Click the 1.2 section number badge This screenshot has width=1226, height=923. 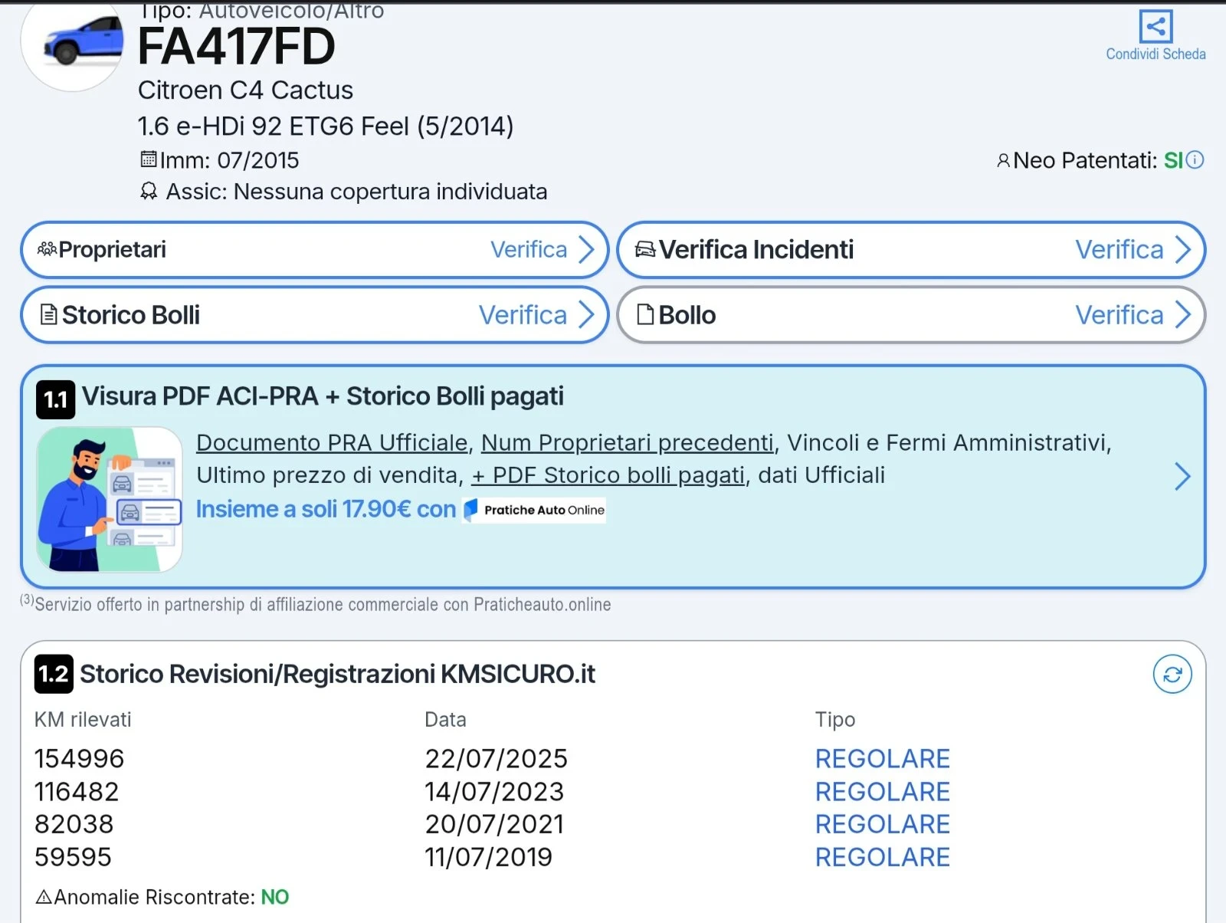[x=54, y=674]
